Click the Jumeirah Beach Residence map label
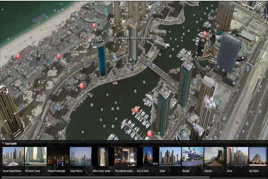Screen dimensions: 268x179 tap(136, 38)
